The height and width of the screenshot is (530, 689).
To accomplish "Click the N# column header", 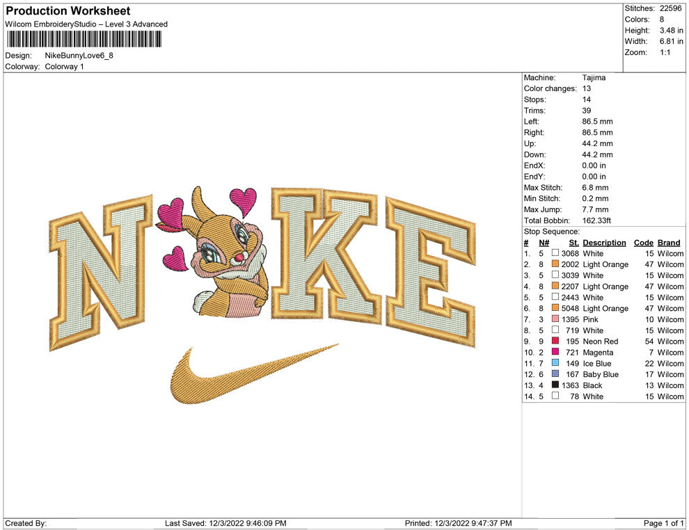I will [544, 243].
